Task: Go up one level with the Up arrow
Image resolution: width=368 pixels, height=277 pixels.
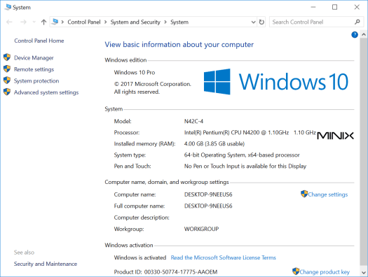Action: pyautogui.click(x=43, y=22)
